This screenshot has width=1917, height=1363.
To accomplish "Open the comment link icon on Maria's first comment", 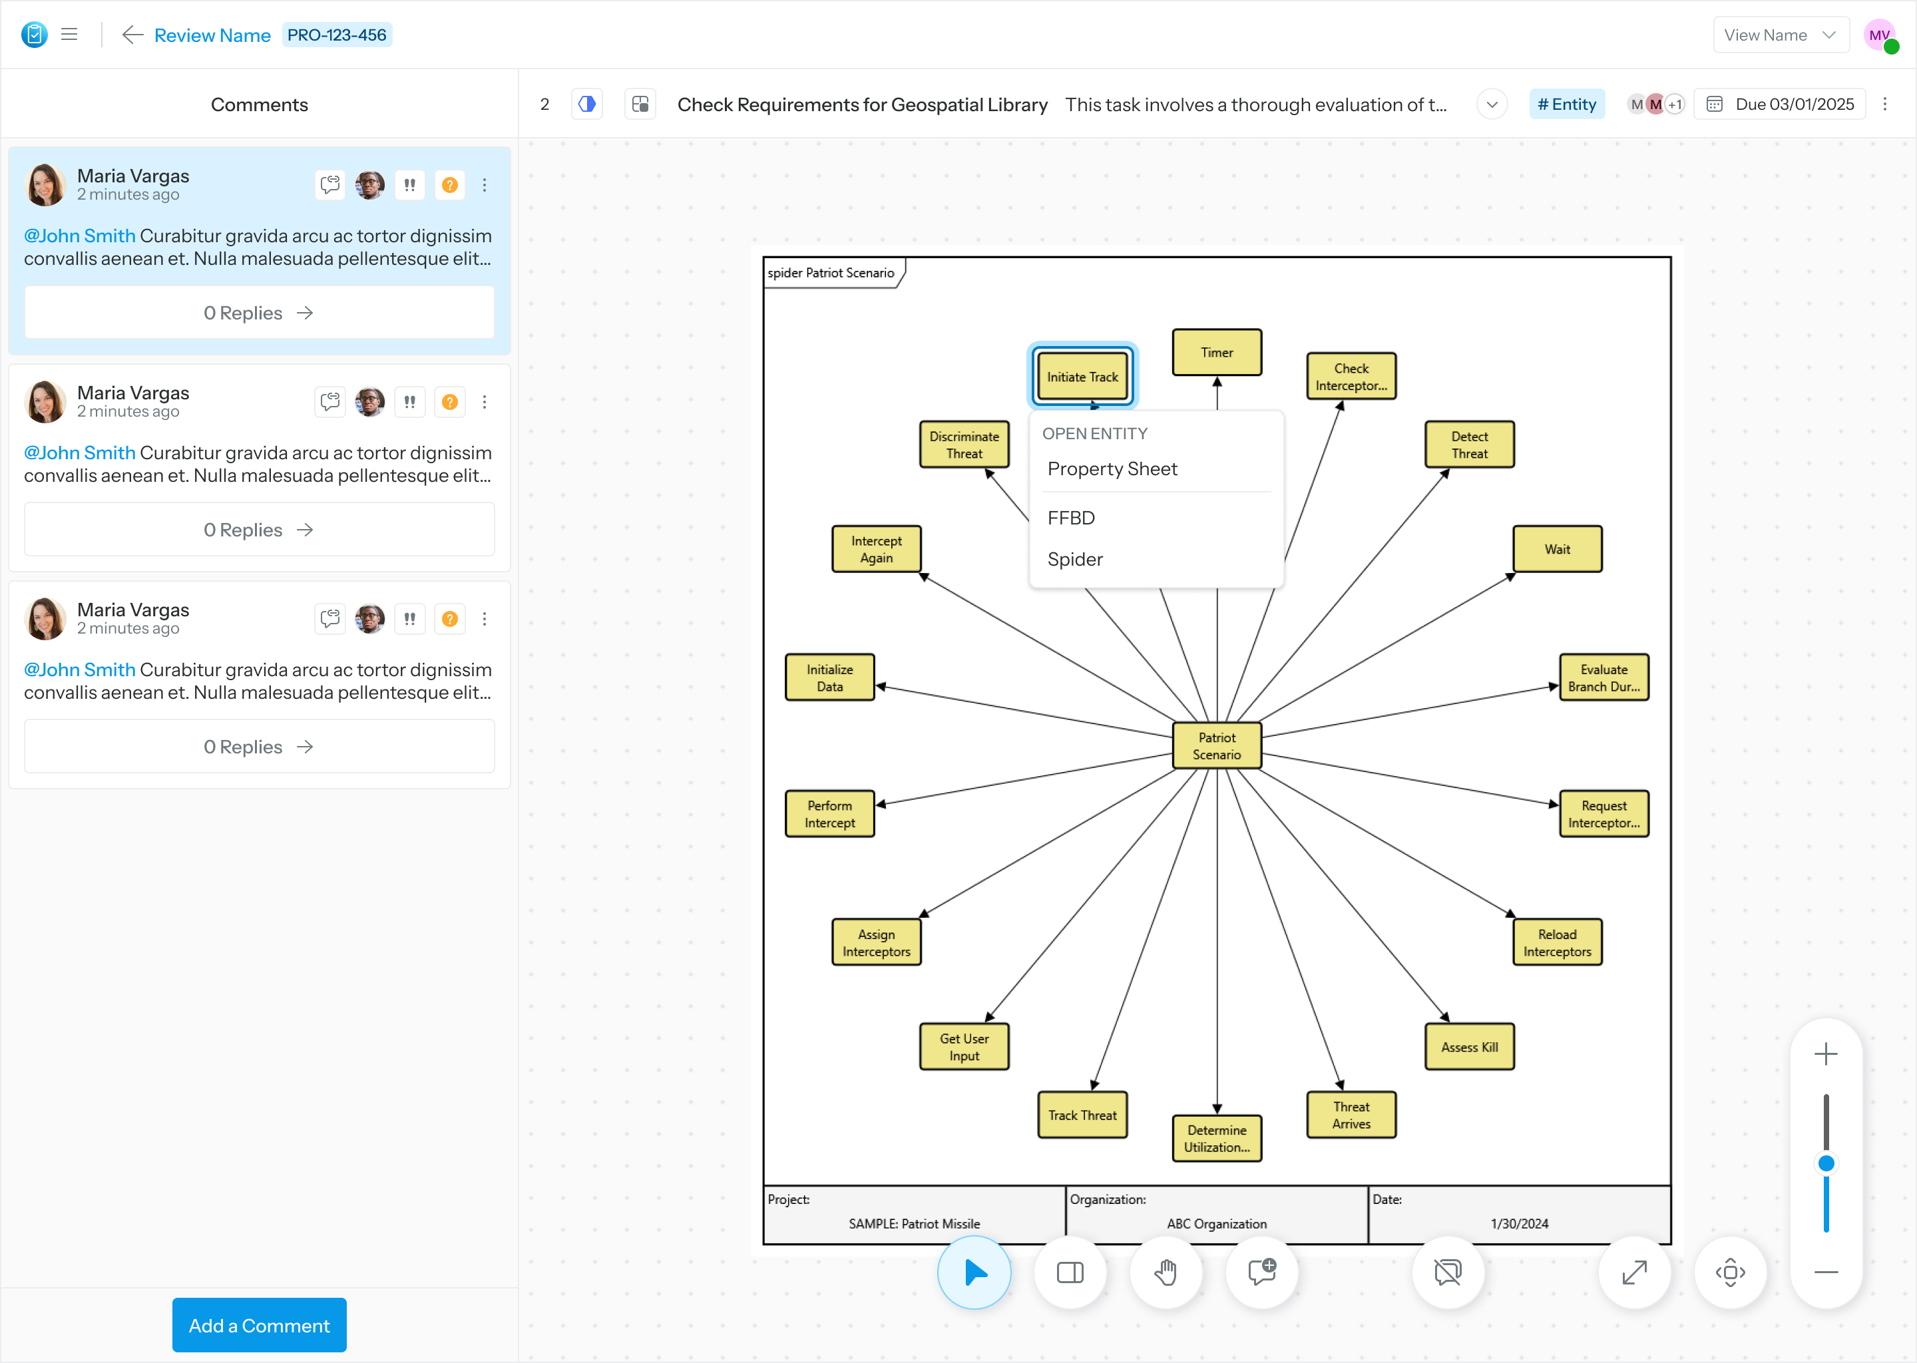I will pyautogui.click(x=330, y=184).
